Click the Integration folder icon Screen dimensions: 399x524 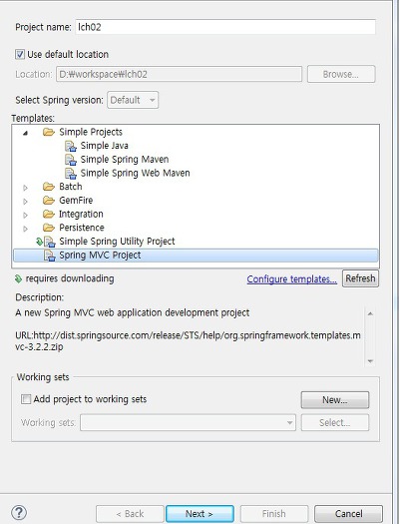tap(49, 214)
